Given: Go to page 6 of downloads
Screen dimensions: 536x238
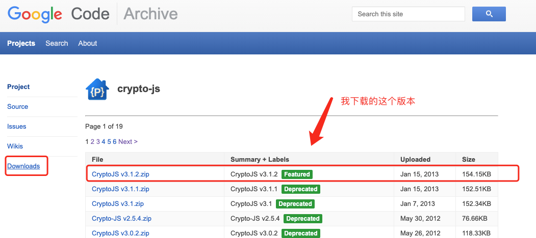Looking at the screenshot, I should pos(115,141).
